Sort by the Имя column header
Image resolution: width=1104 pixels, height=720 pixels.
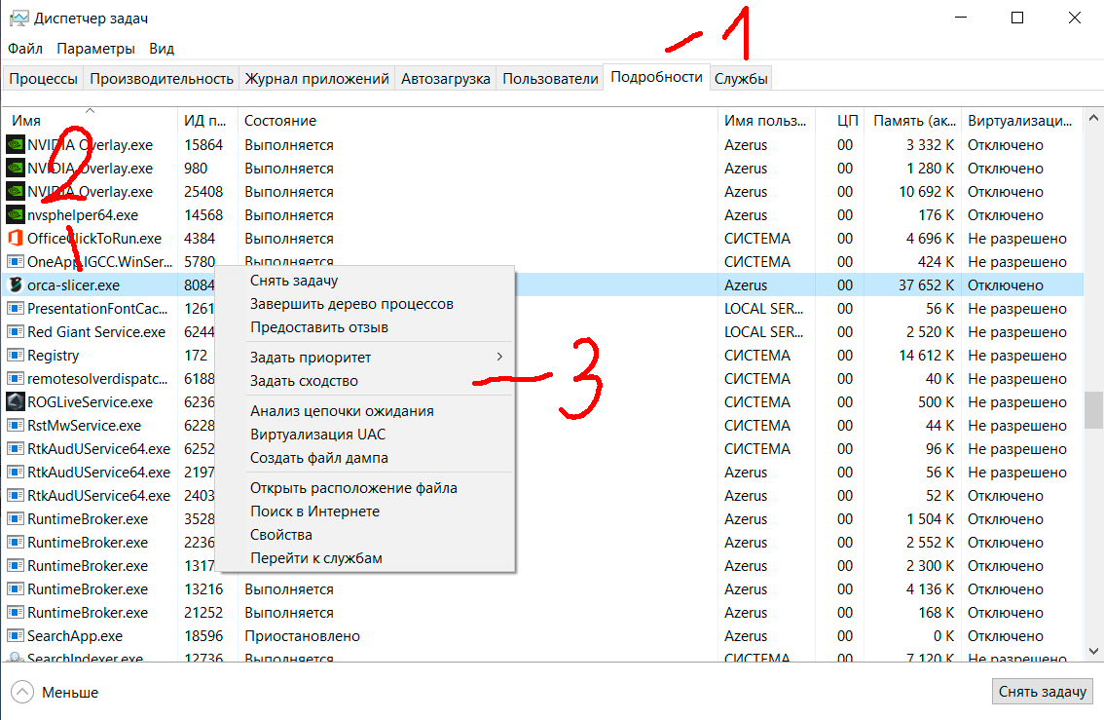[x=90, y=121]
